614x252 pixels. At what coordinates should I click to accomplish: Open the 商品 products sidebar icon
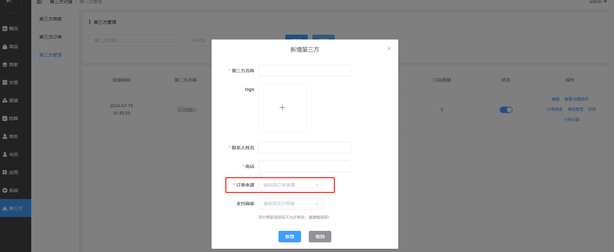pos(5,47)
